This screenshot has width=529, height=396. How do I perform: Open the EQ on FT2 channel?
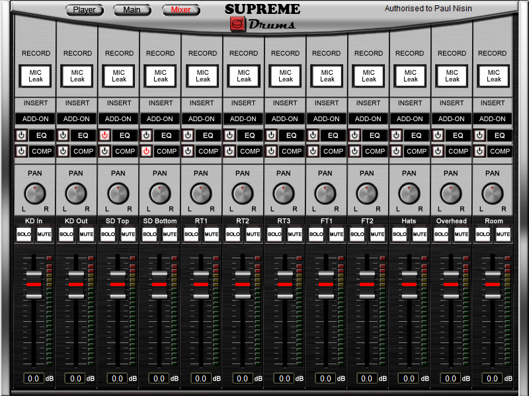[x=375, y=135]
